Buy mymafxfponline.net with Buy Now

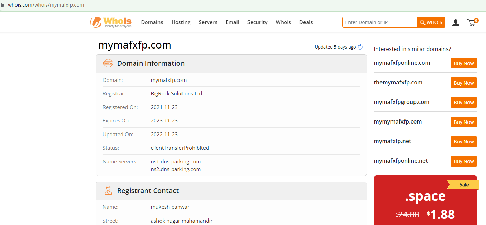[464, 161]
